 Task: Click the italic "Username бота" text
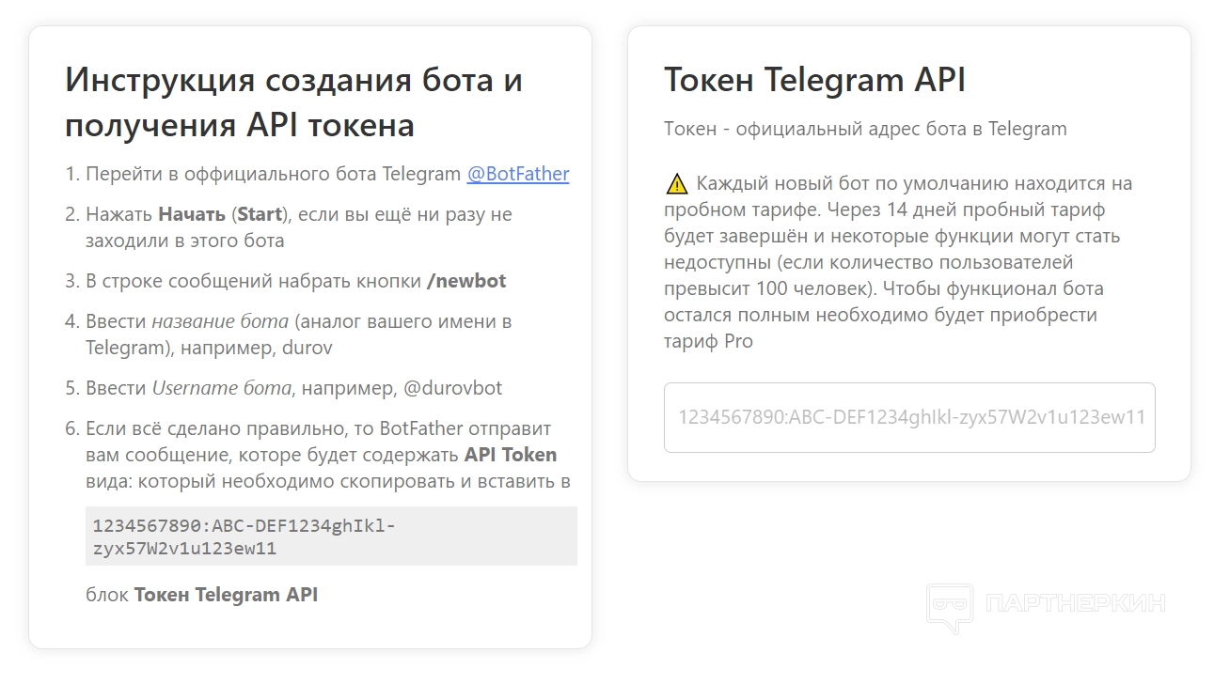pos(222,388)
